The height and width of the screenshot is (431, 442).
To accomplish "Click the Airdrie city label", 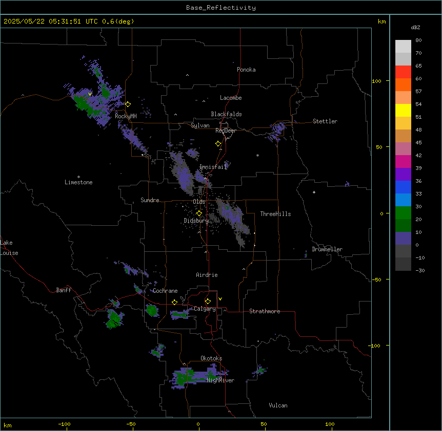I will (207, 275).
